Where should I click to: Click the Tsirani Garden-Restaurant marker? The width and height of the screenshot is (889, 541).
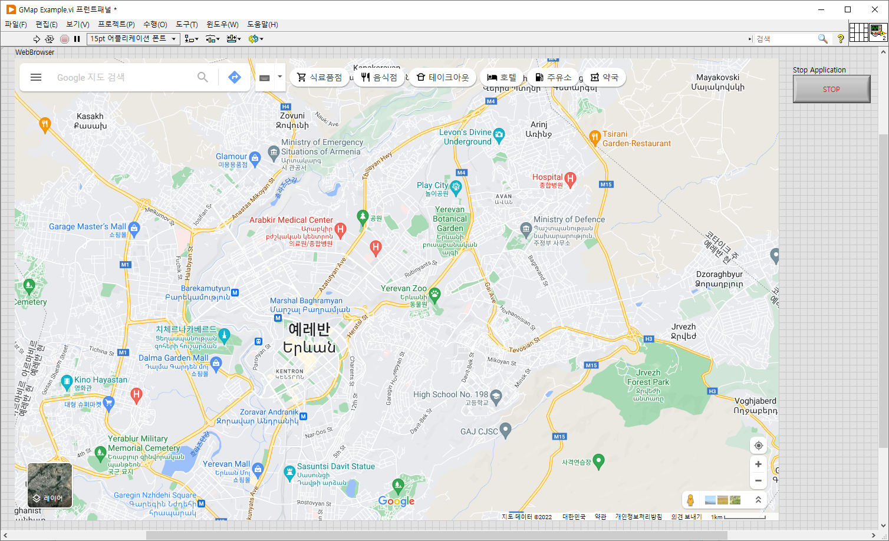(595, 138)
